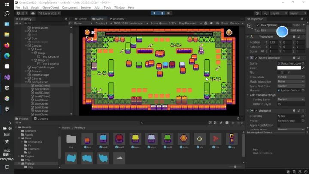Select the Project tab
The width and height of the screenshot is (309, 174).
coord(22,118)
